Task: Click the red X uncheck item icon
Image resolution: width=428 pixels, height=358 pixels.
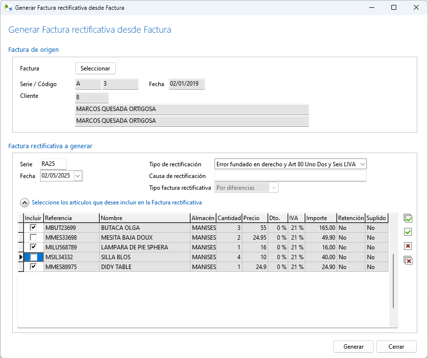Action: (x=408, y=246)
